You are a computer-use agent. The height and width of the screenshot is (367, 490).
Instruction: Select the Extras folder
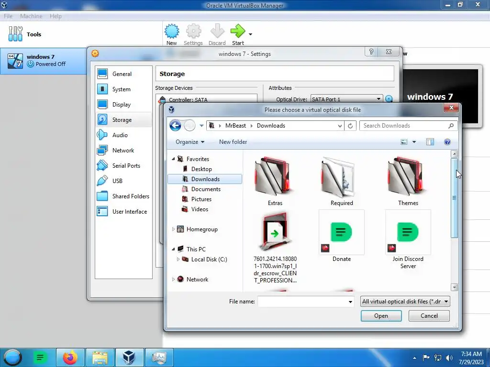click(275, 182)
